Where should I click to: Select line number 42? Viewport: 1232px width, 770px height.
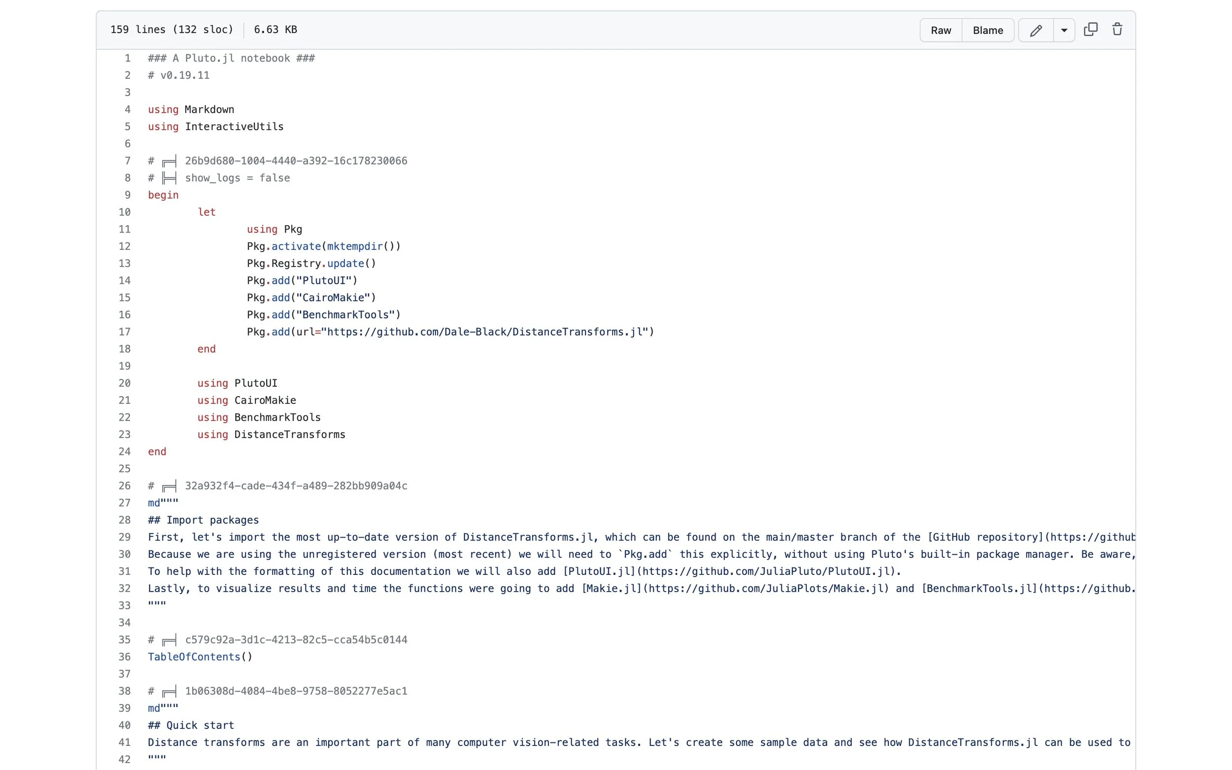(x=124, y=759)
